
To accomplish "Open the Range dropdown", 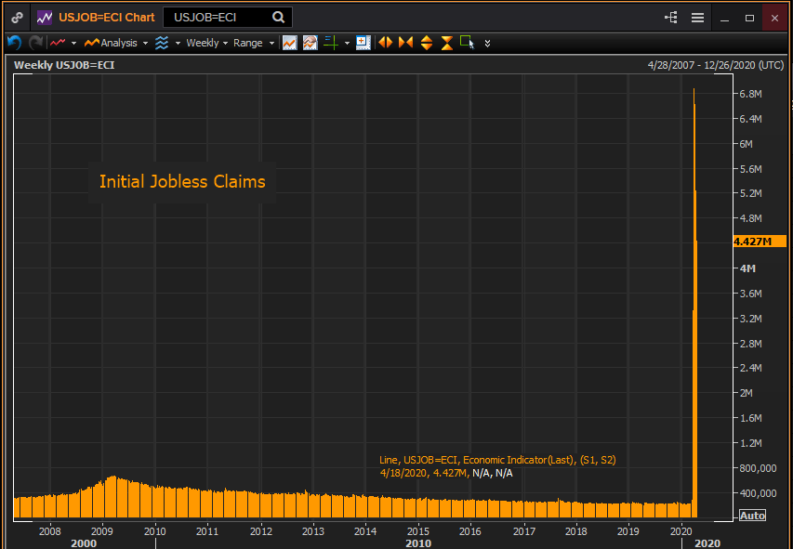I will [254, 43].
